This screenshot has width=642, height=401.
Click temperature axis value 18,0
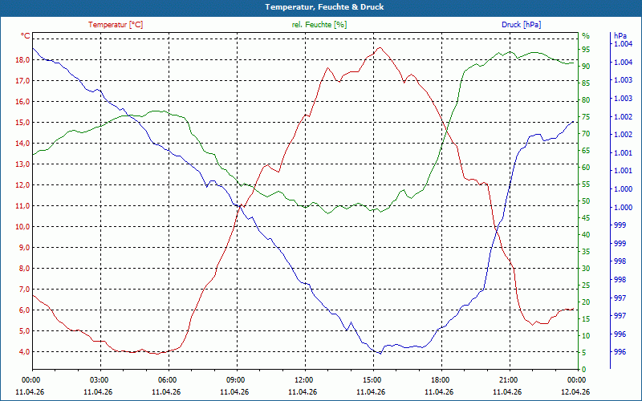coord(22,60)
